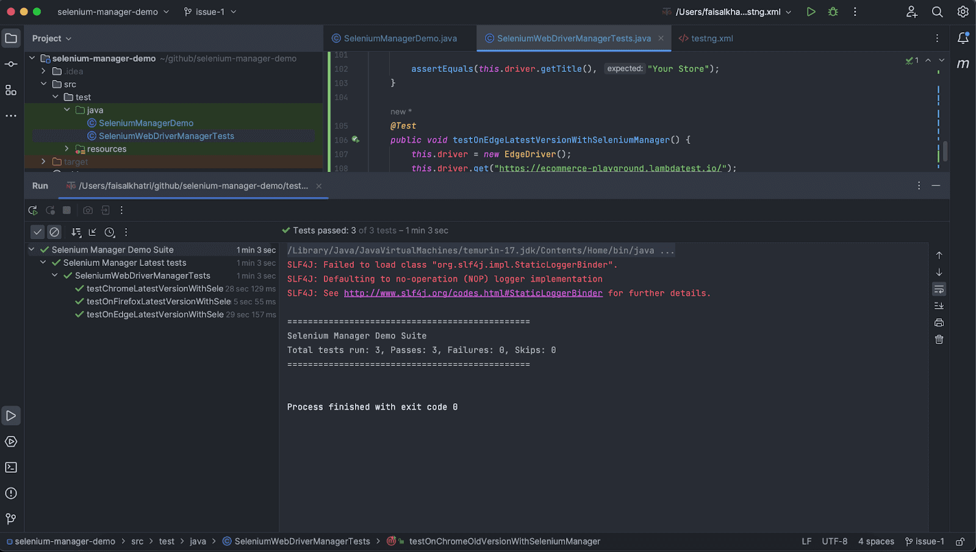
Task: Click the UTF-8 encoding in status bar
Action: point(834,541)
